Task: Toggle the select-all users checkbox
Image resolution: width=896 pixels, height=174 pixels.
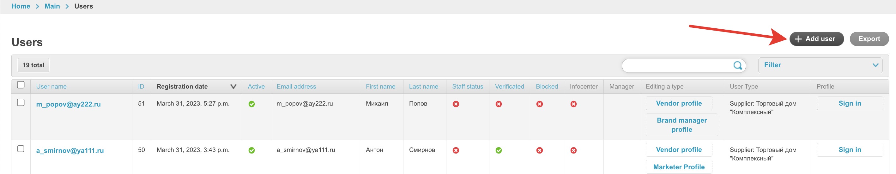Action: pos(21,85)
